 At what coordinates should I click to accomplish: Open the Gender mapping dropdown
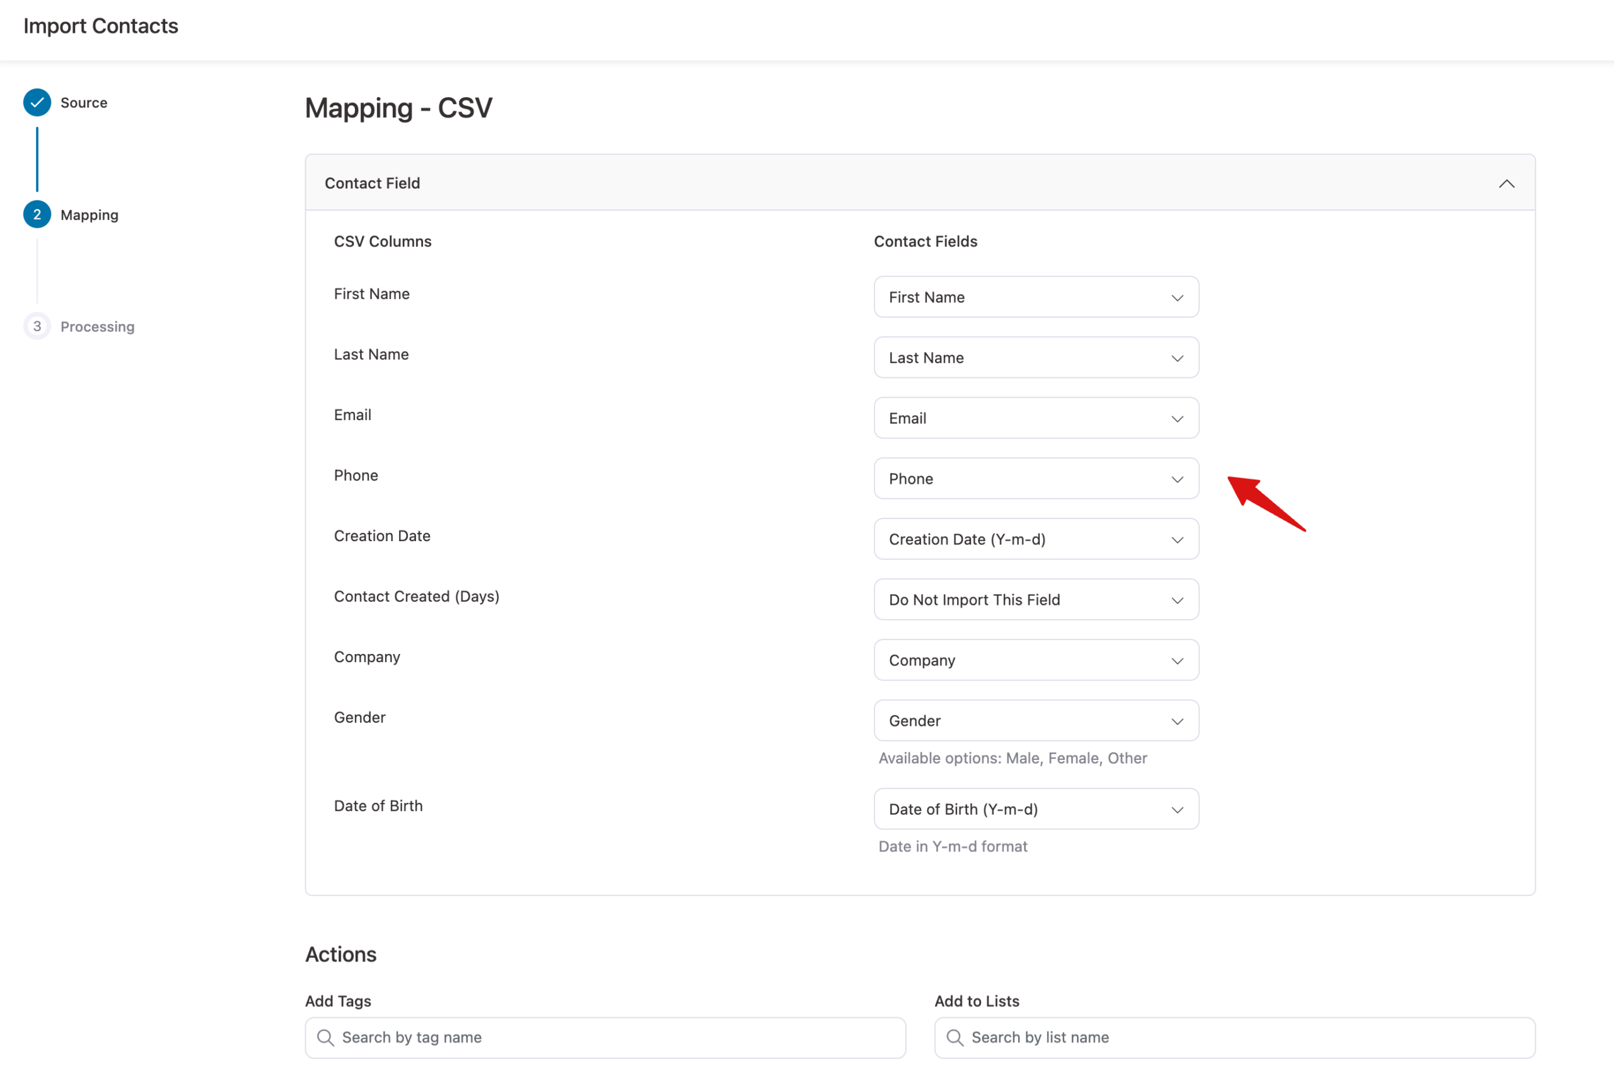1035,720
